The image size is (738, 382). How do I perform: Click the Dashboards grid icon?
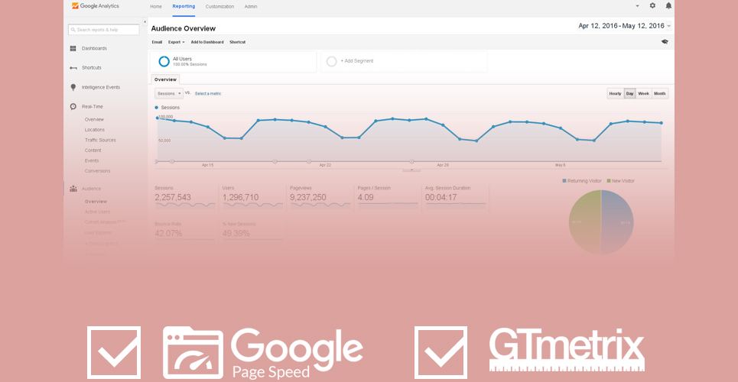coord(73,48)
